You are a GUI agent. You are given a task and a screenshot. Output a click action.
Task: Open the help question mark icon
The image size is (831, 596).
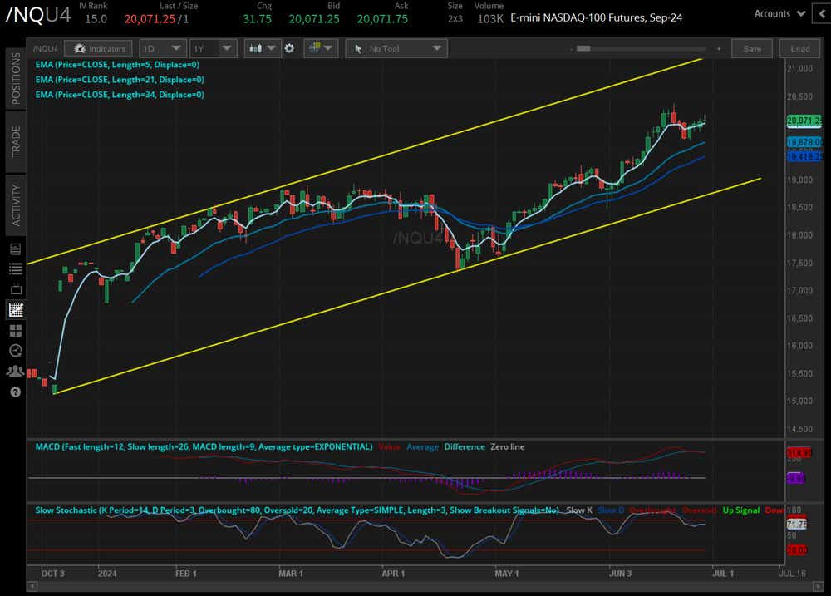(x=15, y=392)
